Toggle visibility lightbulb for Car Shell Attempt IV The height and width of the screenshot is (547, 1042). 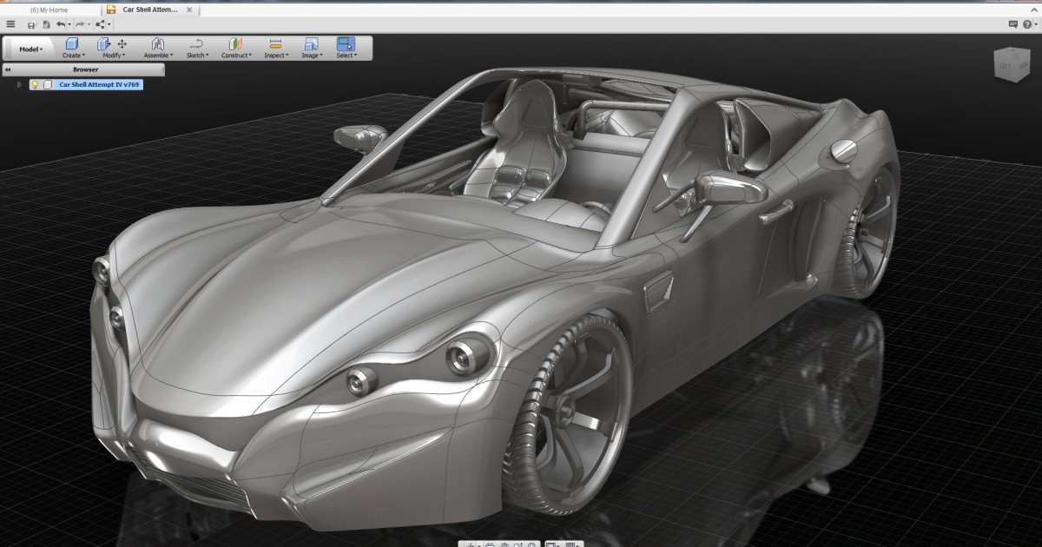(36, 84)
